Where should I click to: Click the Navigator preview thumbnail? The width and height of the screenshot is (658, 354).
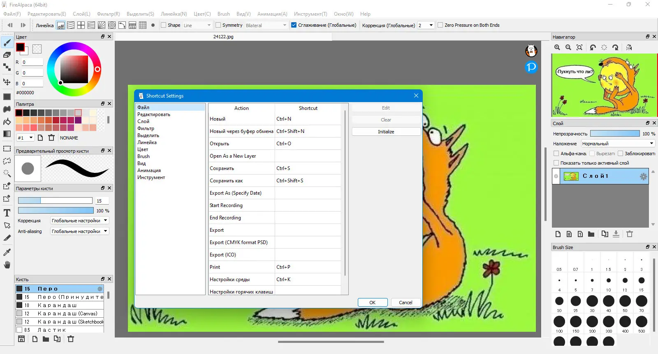(x=605, y=85)
